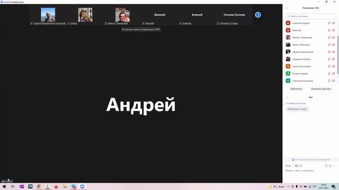Screen dimensions: 339x190
Task: Select Елена's video thumbnail in gallery strip
Action: [85, 15]
